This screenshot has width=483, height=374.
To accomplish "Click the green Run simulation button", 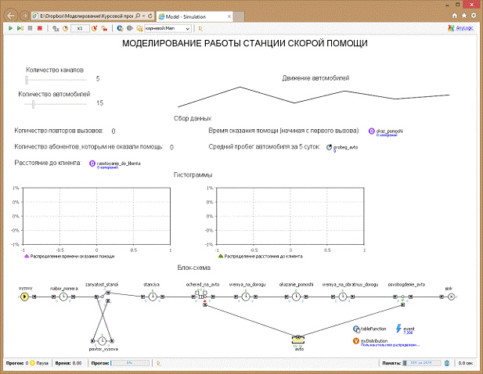I will click(10, 28).
